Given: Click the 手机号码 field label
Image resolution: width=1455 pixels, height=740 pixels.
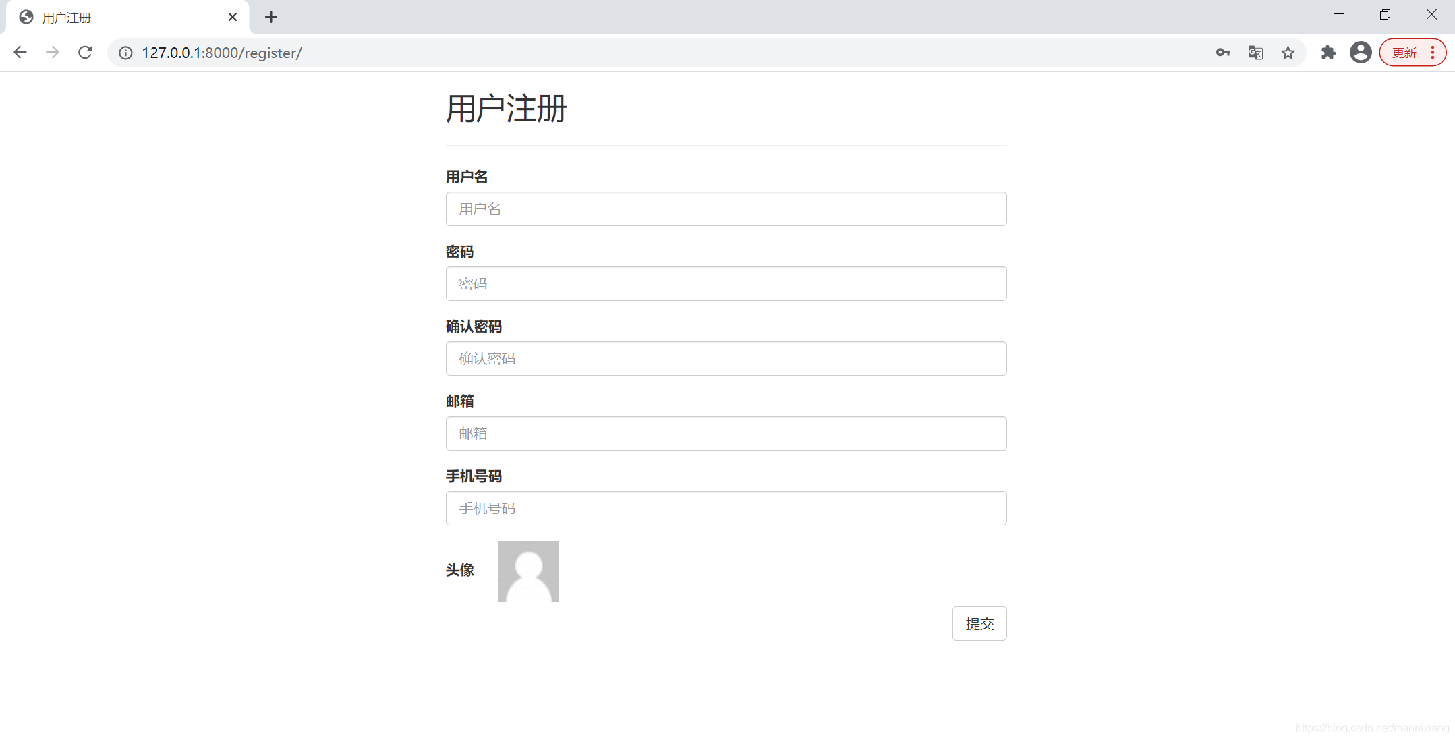Looking at the screenshot, I should click(x=474, y=476).
